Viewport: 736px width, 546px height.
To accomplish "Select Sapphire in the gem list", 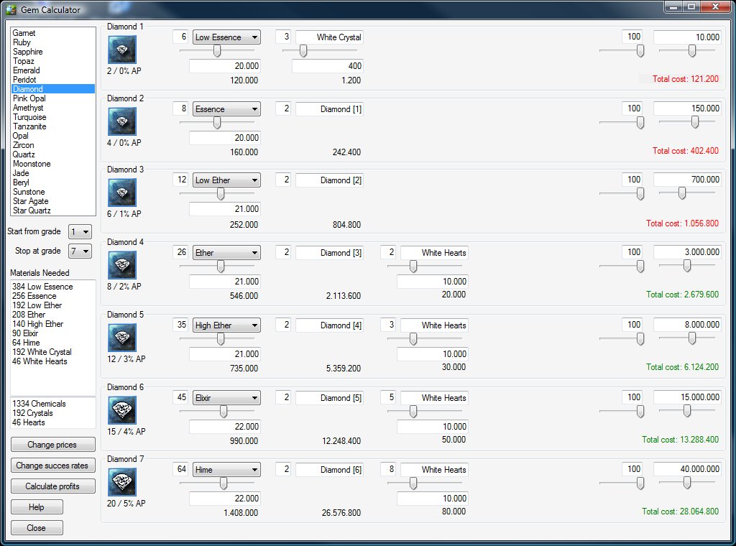I will [x=53, y=52].
